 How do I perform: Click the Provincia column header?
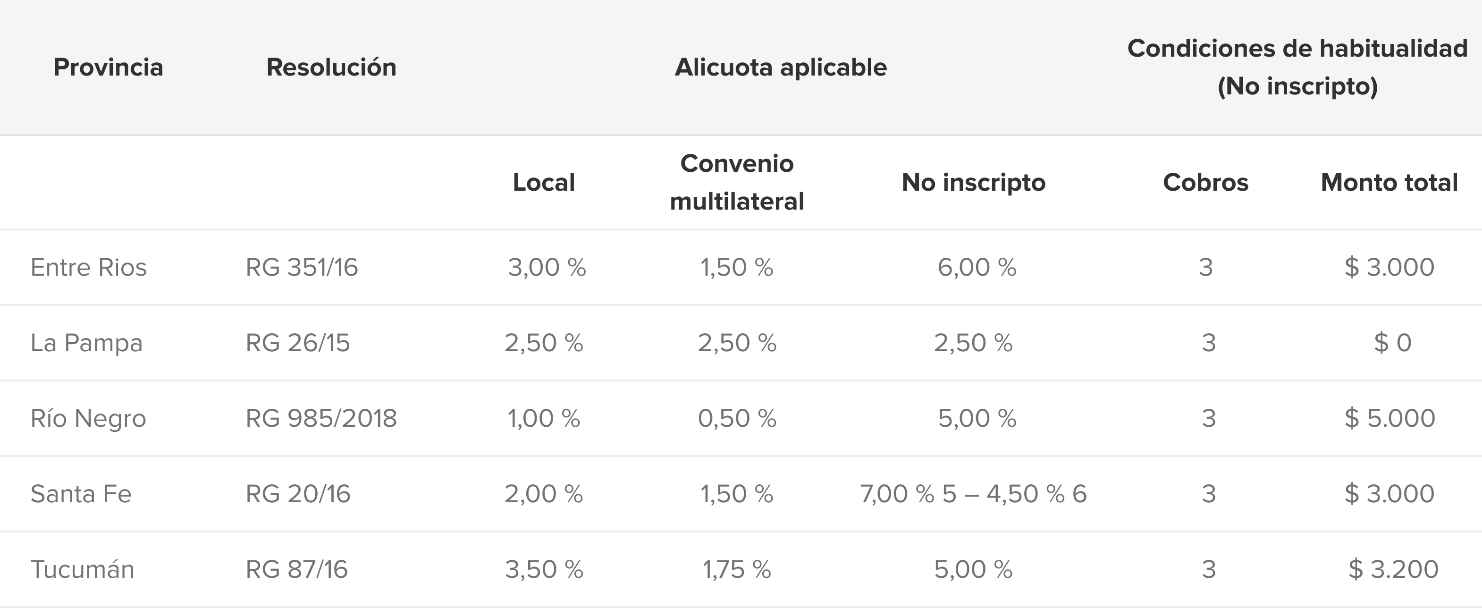108,68
